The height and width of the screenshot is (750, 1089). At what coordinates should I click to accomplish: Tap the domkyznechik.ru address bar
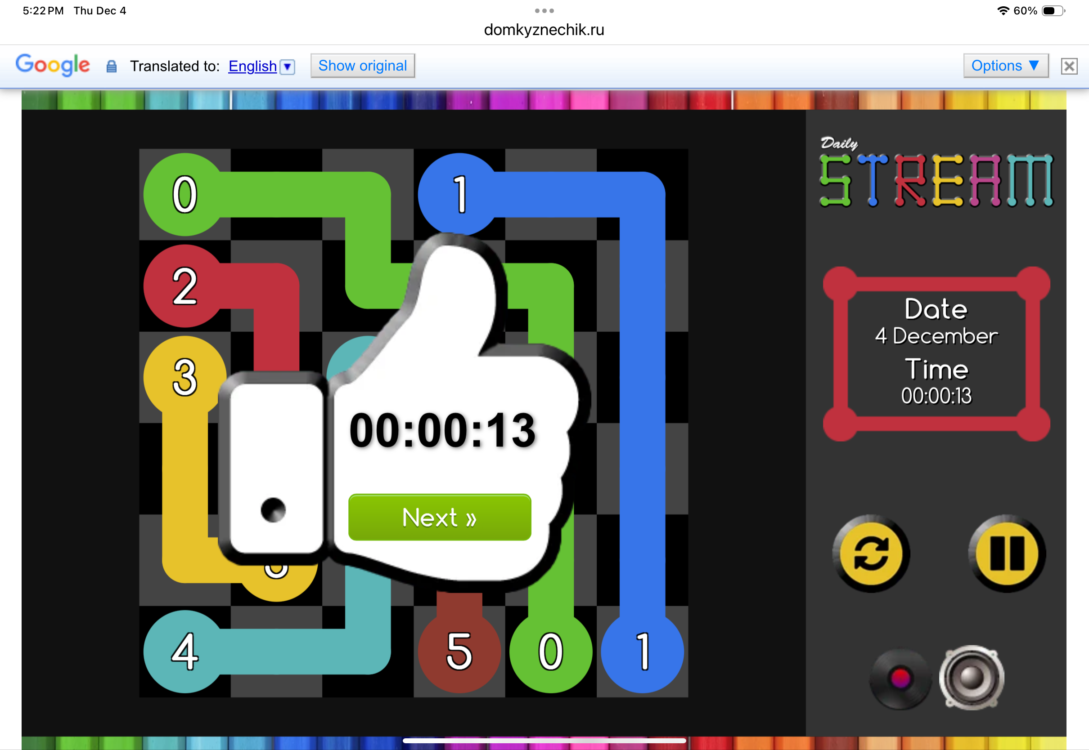544,30
